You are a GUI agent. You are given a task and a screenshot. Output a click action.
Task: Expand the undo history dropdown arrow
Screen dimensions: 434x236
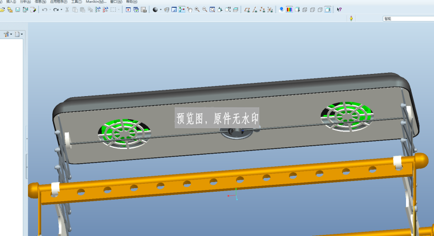(x=50, y=10)
